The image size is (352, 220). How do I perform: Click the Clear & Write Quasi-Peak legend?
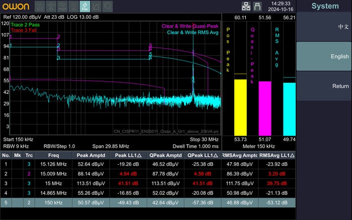(x=190, y=26)
